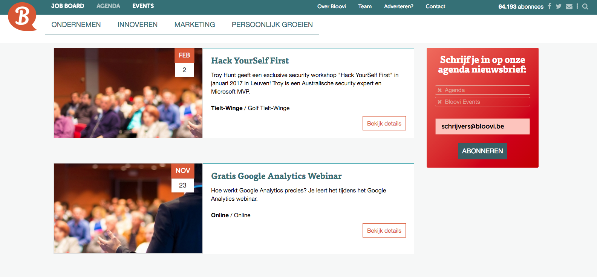
Task: Click the Troy Hunt workshop description
Action: click(305, 83)
